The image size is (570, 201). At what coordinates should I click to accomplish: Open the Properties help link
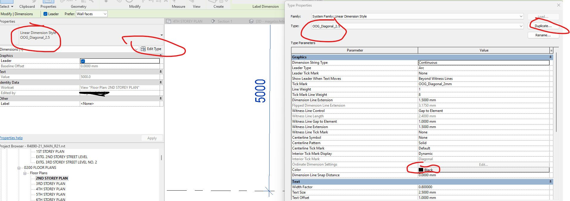[x=11, y=138]
